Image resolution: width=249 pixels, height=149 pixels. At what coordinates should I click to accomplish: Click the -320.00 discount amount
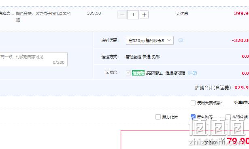[x=240, y=40]
